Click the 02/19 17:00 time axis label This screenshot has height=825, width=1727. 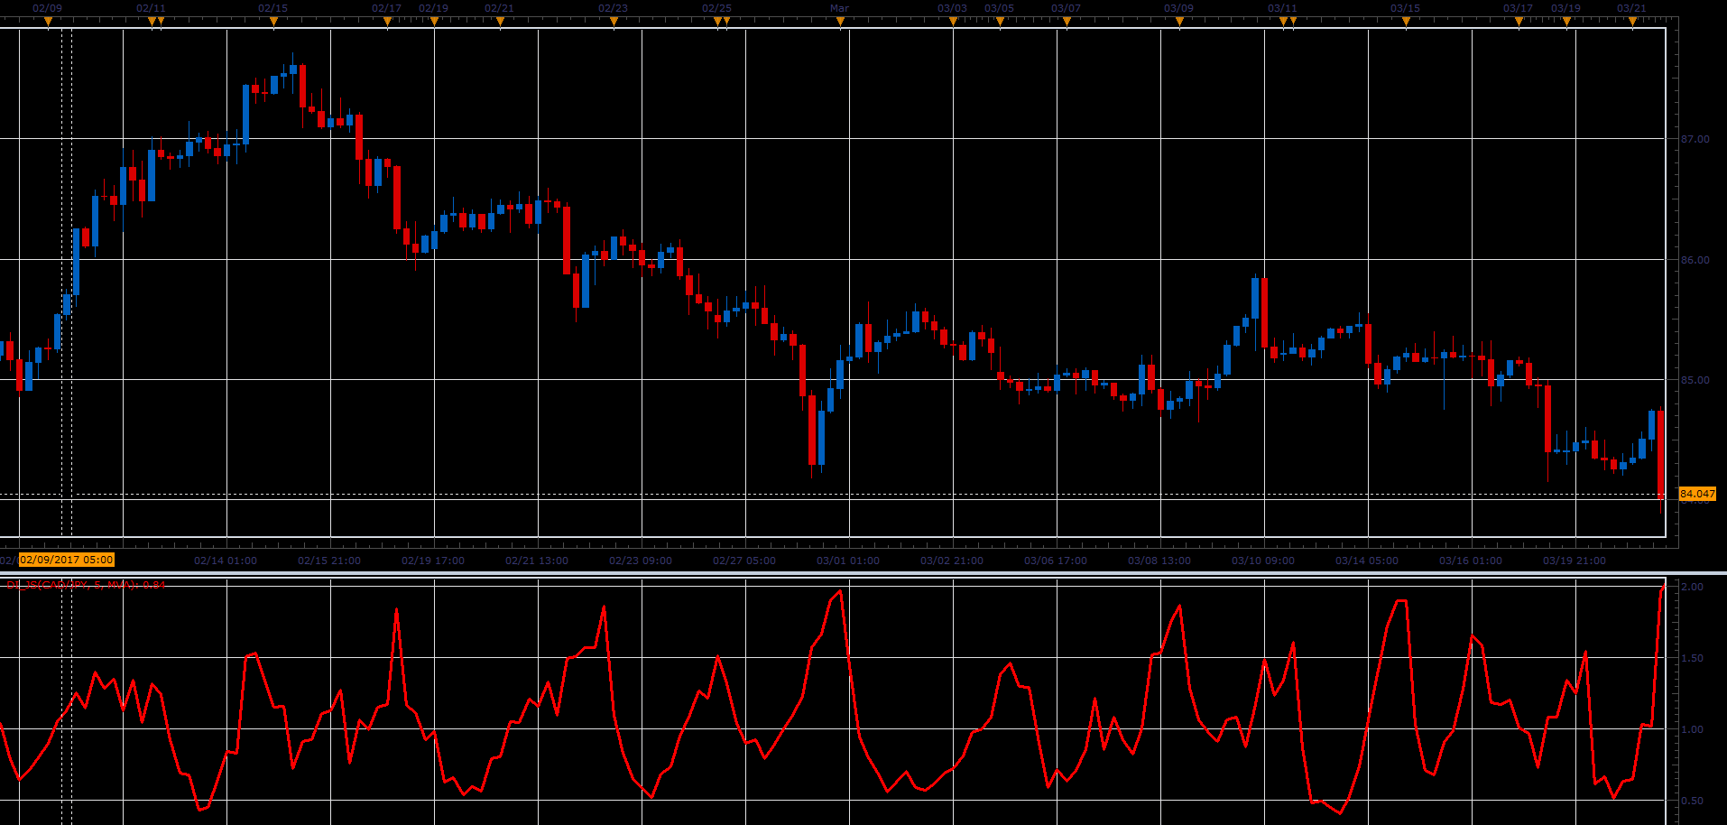click(433, 561)
